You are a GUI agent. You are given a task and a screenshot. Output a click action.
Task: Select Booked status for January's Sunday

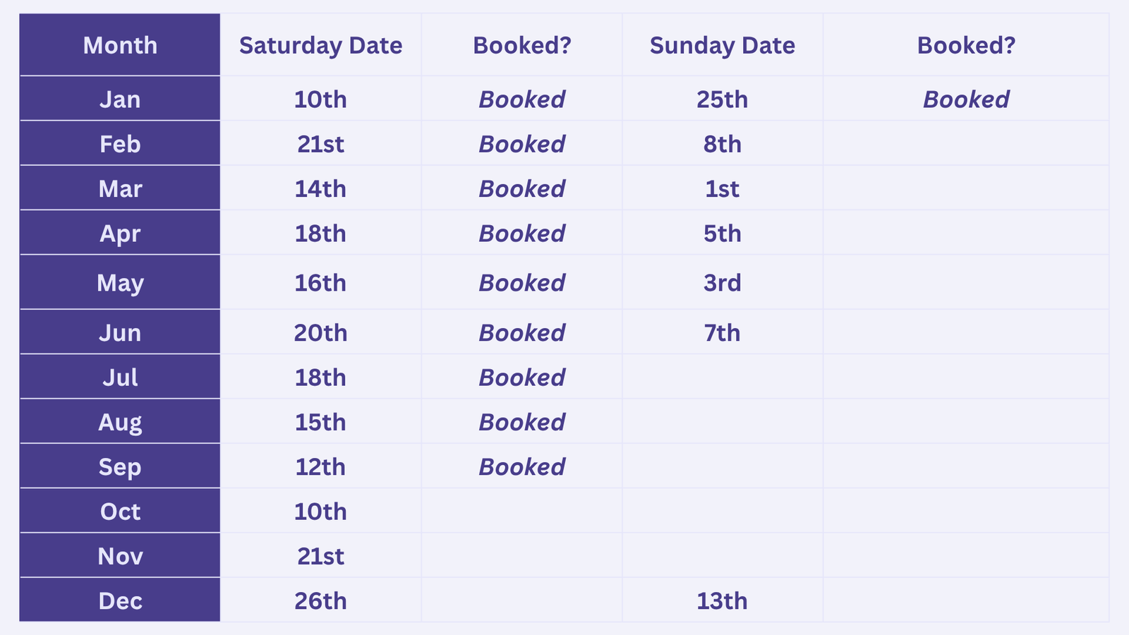966,99
